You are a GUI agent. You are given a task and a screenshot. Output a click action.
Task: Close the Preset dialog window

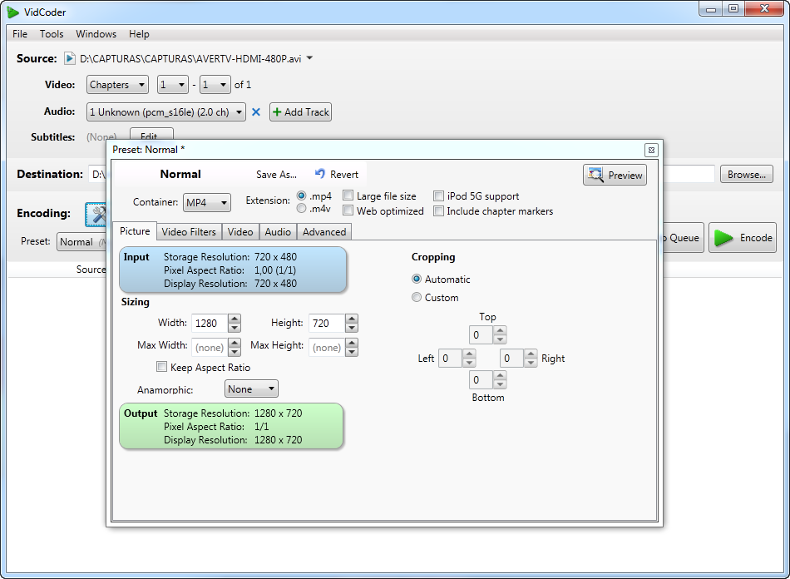coord(651,150)
